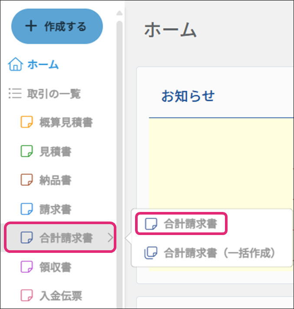This screenshot has height=309, width=294.
Task: Go to ホーム in sidebar
Action: [x=43, y=65]
